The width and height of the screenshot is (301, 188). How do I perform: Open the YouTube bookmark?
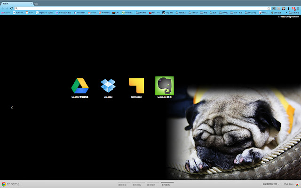[x=154, y=13]
